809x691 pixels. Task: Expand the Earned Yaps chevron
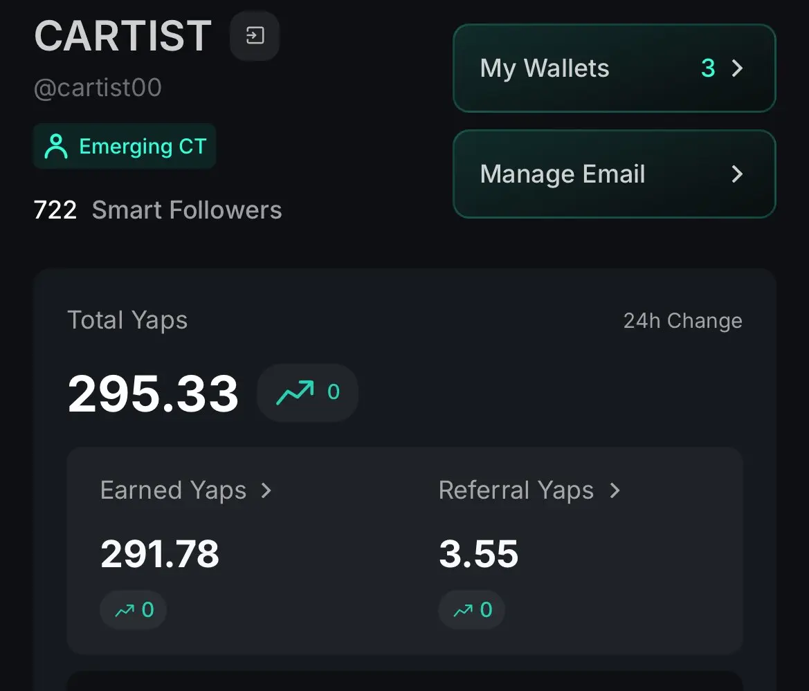(x=266, y=490)
